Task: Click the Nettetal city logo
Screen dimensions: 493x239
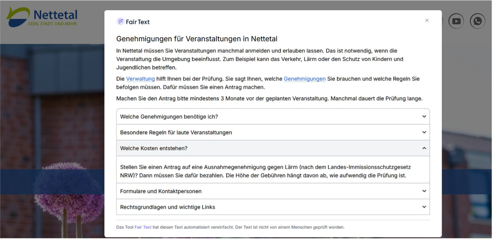Action: (x=42, y=17)
